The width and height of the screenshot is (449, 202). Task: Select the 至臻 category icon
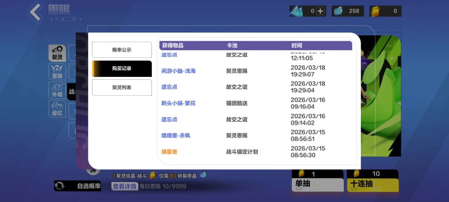click(x=57, y=71)
